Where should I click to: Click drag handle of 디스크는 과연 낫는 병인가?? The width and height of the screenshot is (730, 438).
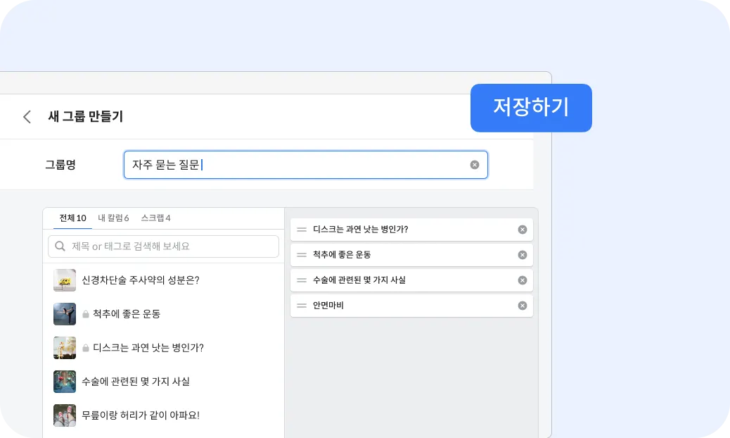[302, 230]
